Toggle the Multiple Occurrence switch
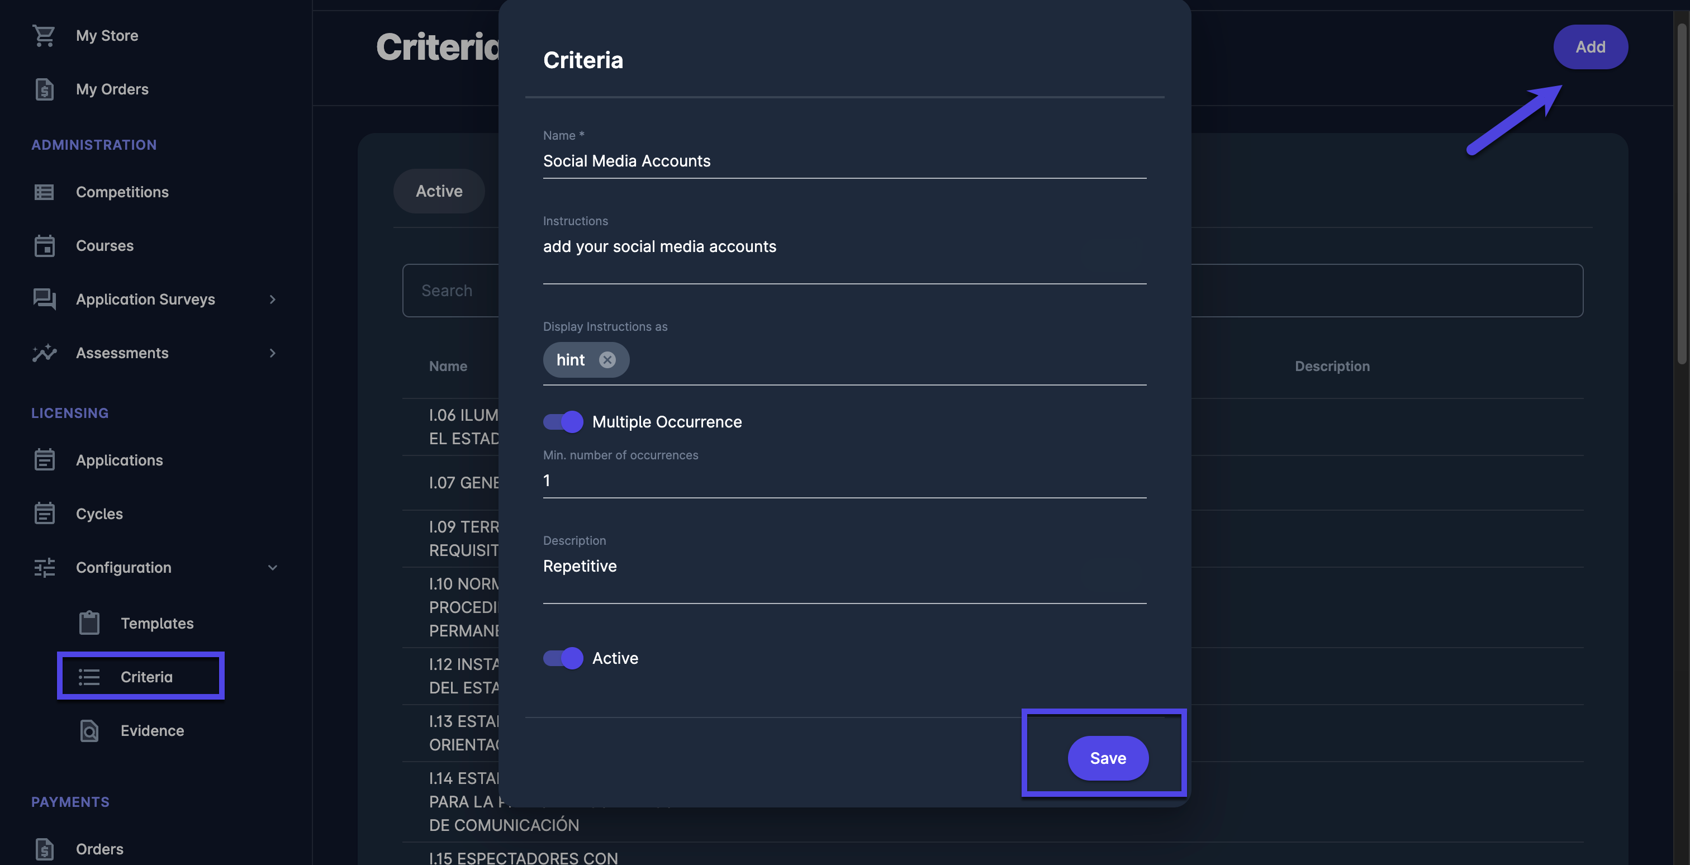The width and height of the screenshot is (1690, 865). point(563,422)
